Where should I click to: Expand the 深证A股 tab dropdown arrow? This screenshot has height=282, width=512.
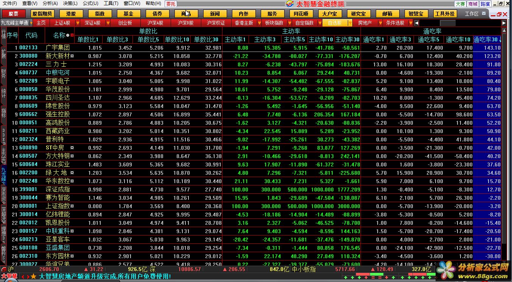pyautogui.click(x=108, y=23)
